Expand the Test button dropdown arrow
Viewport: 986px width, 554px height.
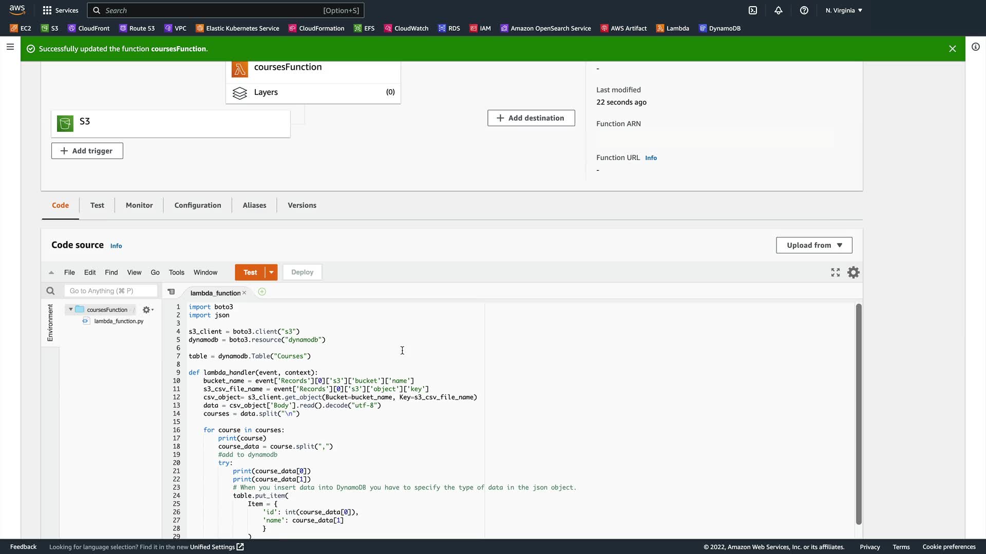pyautogui.click(x=271, y=272)
